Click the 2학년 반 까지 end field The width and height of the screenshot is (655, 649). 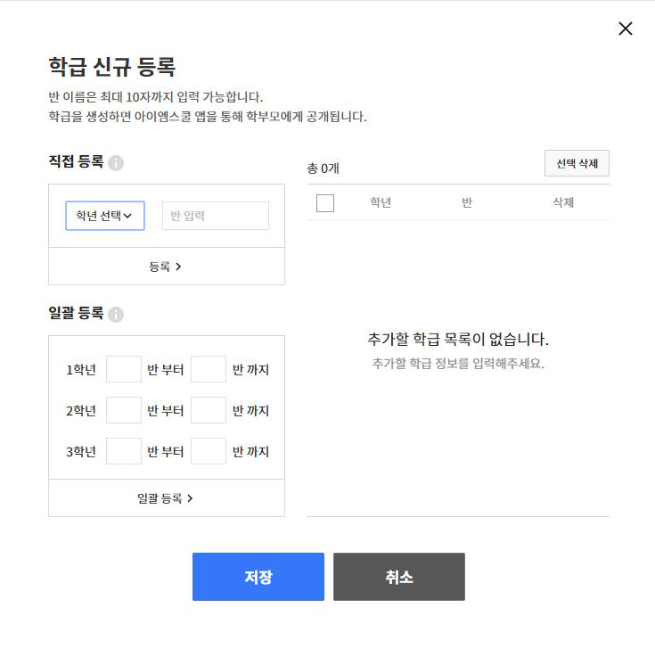click(x=209, y=410)
